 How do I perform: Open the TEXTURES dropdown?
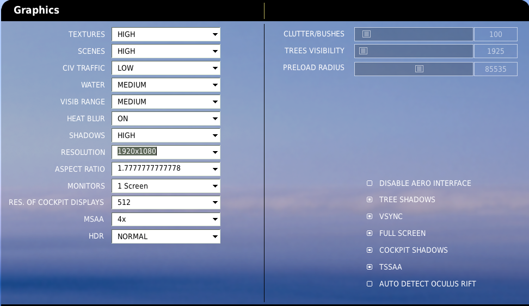[x=165, y=34]
